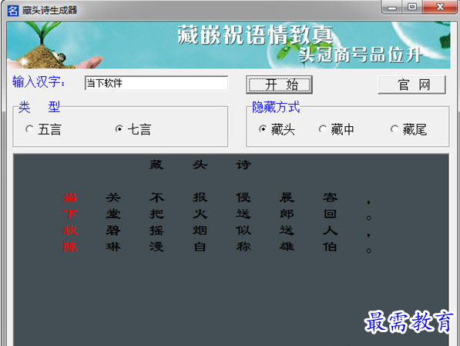
Task: Click the 类型 group label
Action: (39, 107)
